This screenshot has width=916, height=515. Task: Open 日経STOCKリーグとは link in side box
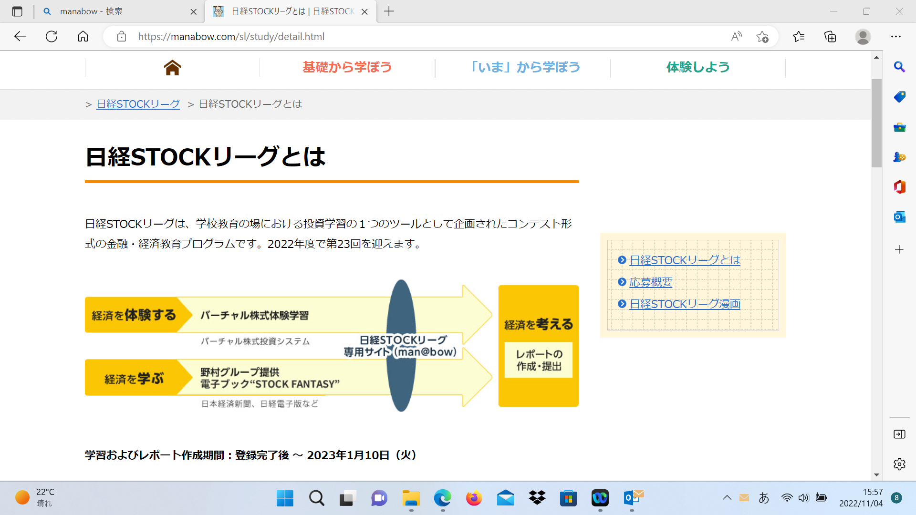tap(685, 260)
